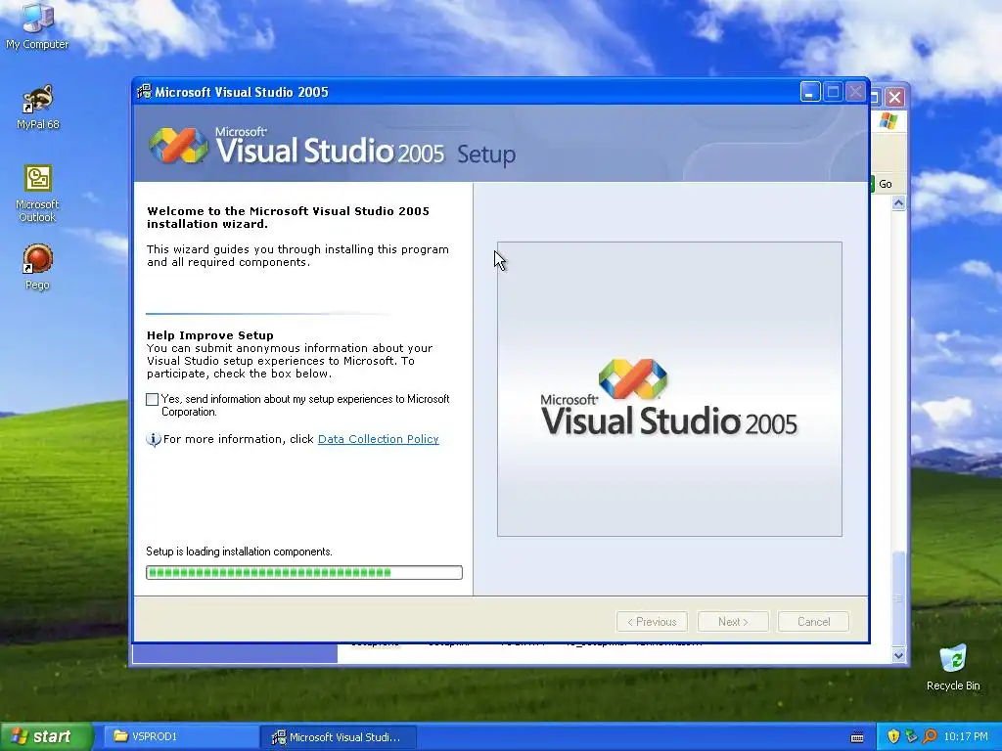Minimize the Visual Studio 2005 setup window

[810, 92]
